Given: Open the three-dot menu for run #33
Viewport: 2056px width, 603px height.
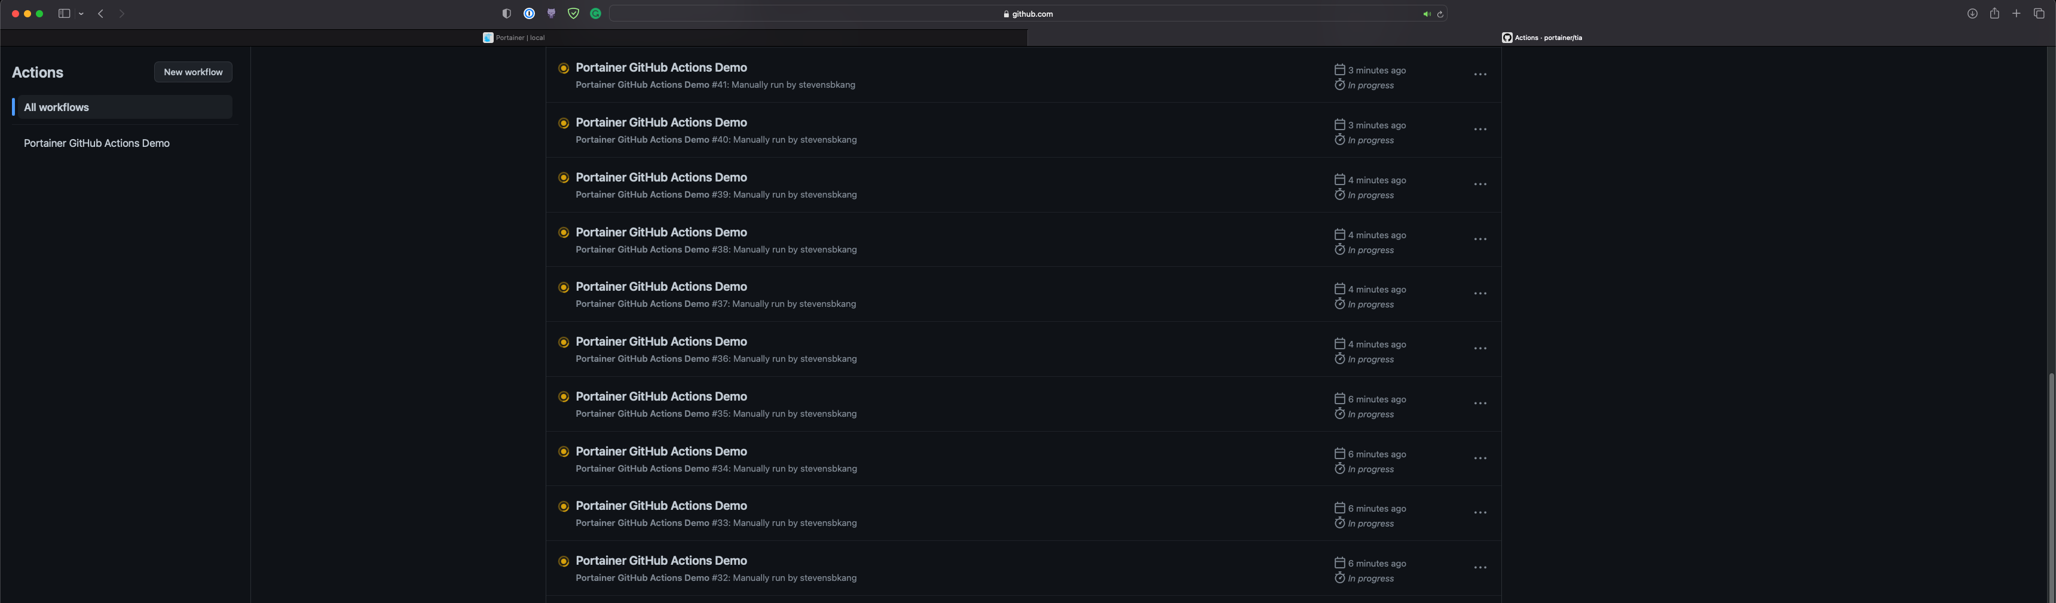Looking at the screenshot, I should coord(1480,513).
